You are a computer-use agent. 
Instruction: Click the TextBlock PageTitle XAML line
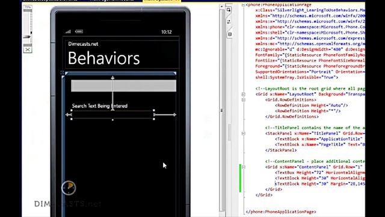(319, 145)
